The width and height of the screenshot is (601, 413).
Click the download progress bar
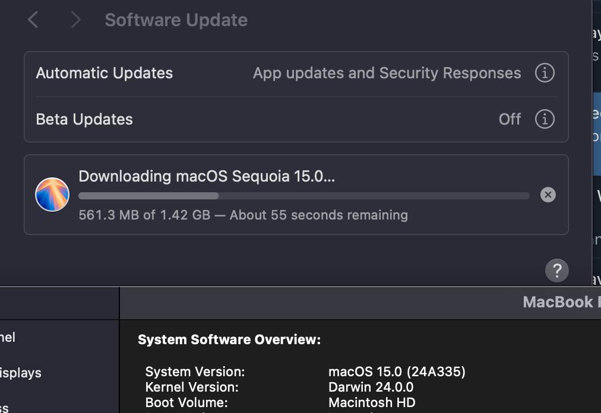303,196
